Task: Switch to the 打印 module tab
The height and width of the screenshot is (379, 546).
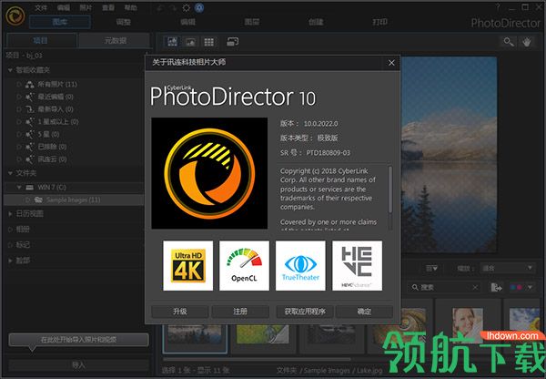Action: 379,22
